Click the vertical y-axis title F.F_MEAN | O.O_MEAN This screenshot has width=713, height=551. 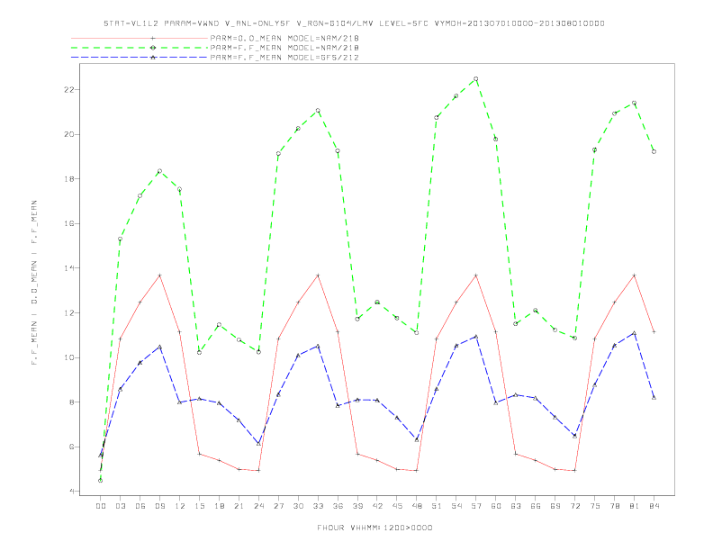[34, 283]
